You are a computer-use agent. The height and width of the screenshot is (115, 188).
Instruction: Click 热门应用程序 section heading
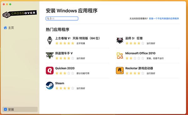[x=57, y=30]
